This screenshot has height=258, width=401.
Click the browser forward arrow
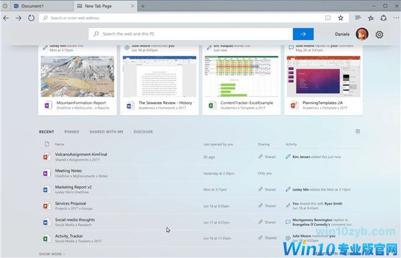click(19, 18)
